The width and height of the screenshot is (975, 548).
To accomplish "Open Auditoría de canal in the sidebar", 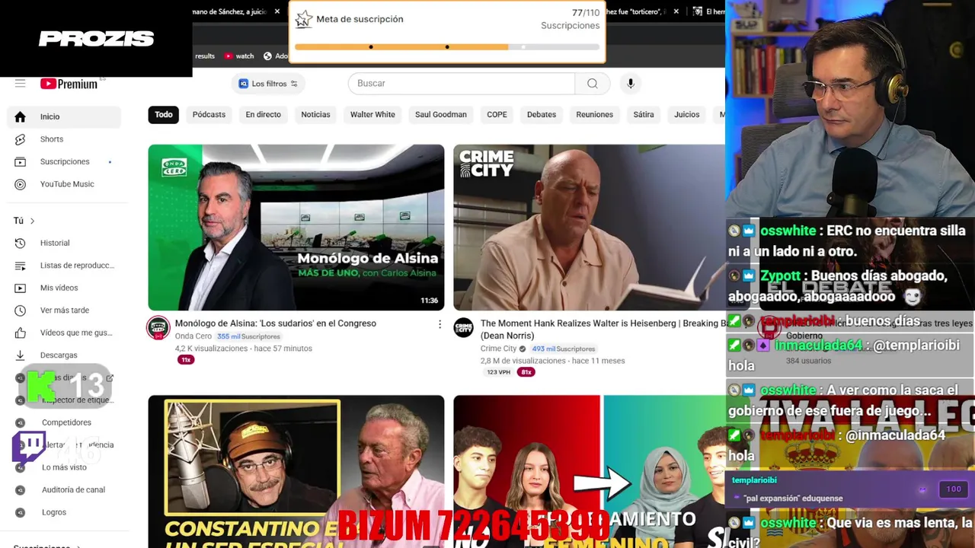I will 64,490.
